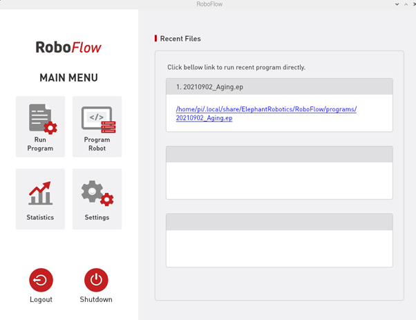Open Settings with the gears icon

[97, 194]
